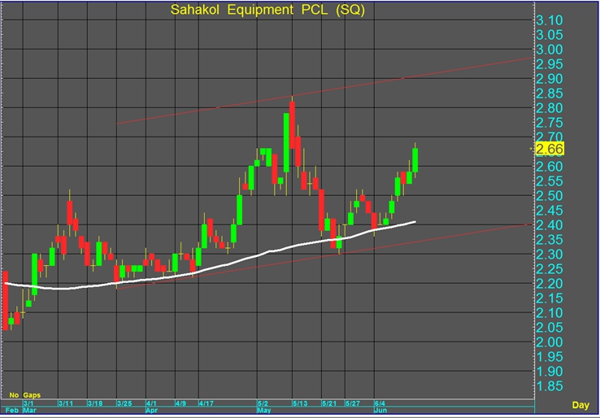Click the 4/1 date marker
The height and width of the screenshot is (418, 600).
point(151,403)
